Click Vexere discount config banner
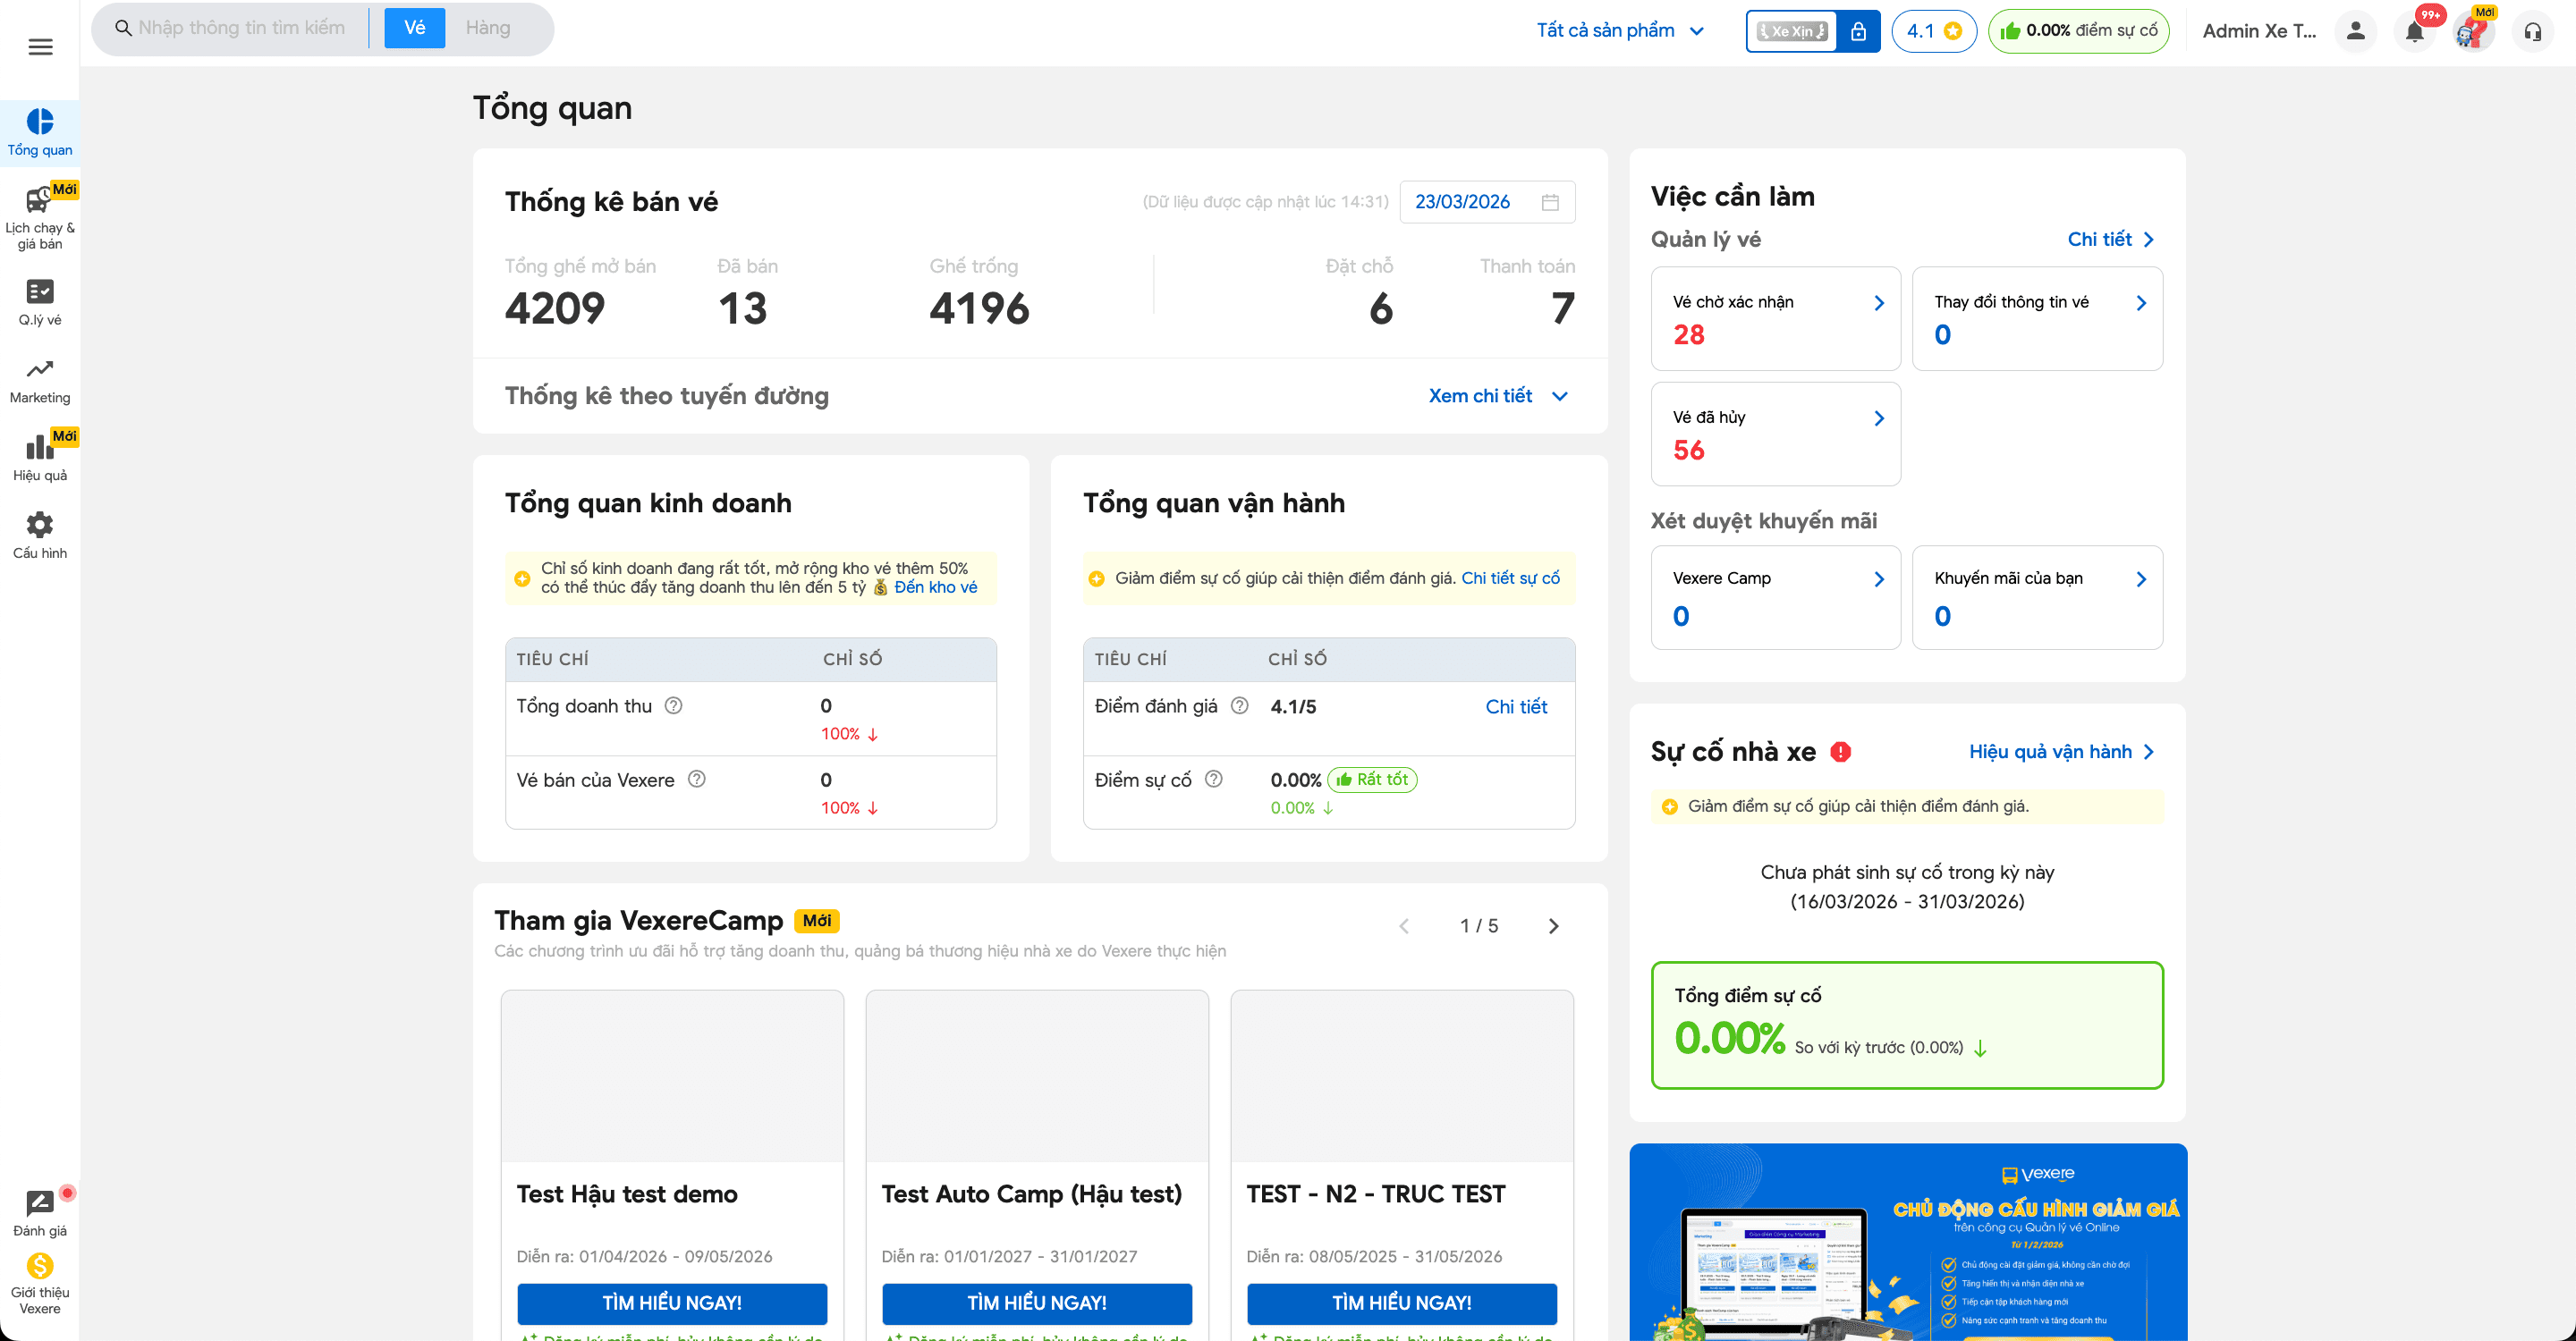2576x1341 pixels. click(x=1908, y=1242)
